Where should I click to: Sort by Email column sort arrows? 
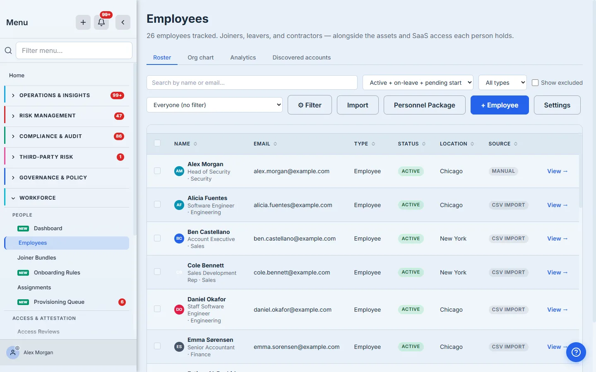275,144
